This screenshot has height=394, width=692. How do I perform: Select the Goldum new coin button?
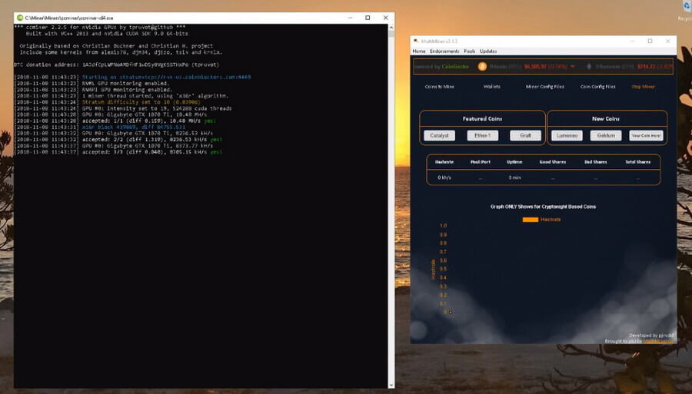(606, 135)
